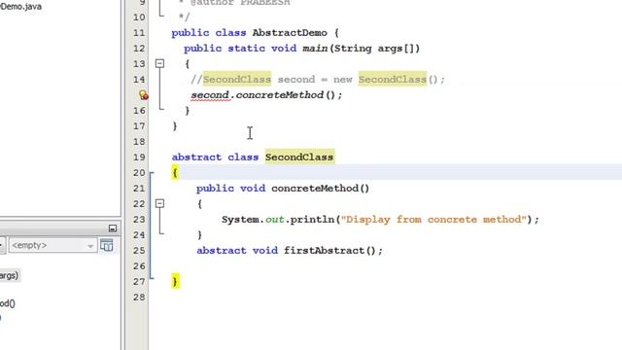This screenshot has height=350, width=622.
Task: Click the highlighted SecondClass class name on line 19
Action: [299, 157]
